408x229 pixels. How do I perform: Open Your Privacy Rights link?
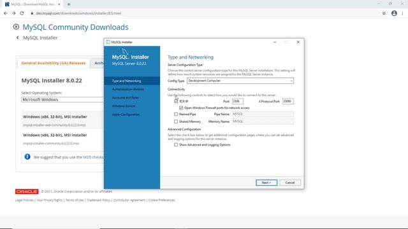50,200
